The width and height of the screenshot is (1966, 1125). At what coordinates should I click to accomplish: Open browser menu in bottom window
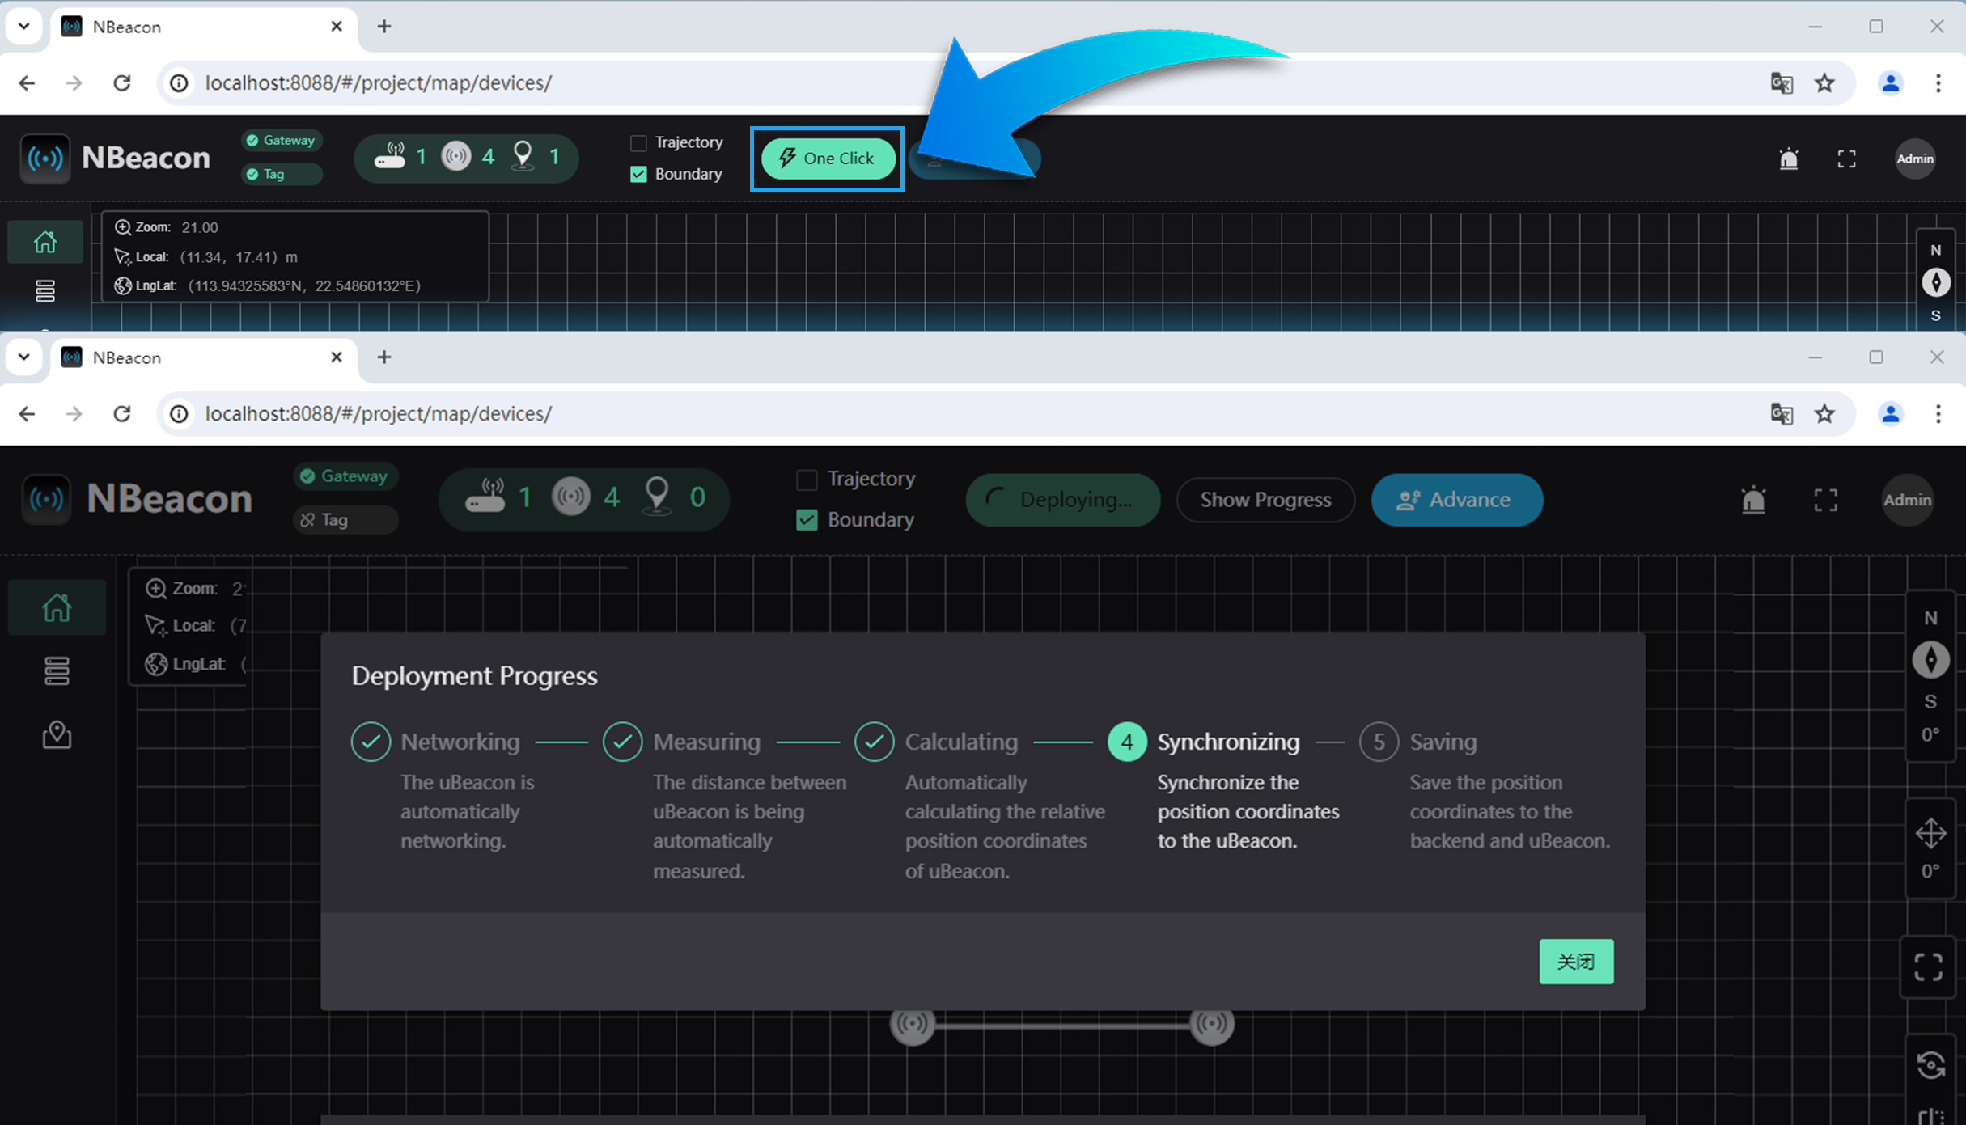tap(1938, 413)
